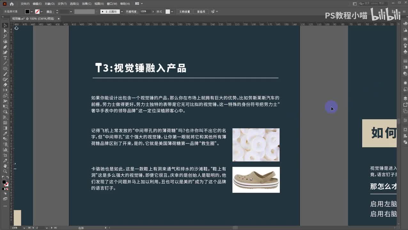The width and height of the screenshot is (408, 230).
Task: Open the 文件(F) menu
Action: [x=25, y=4]
